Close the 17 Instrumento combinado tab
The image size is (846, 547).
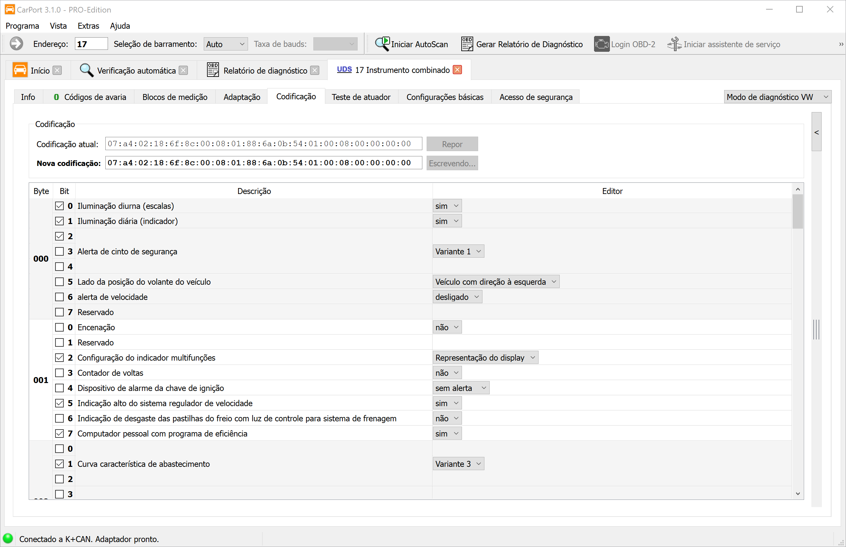coord(457,70)
